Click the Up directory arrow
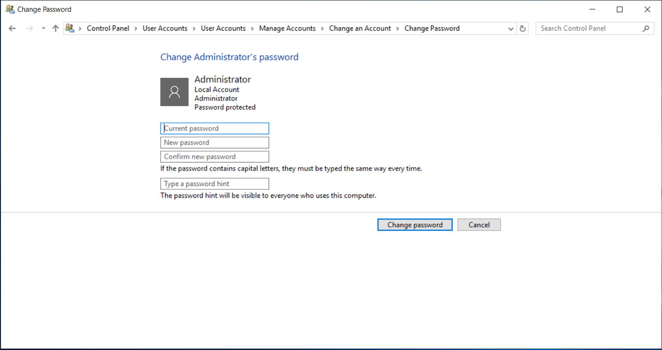 [56, 28]
